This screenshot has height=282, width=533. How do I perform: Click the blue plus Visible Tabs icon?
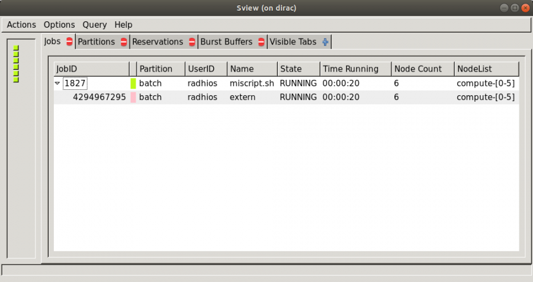point(325,42)
